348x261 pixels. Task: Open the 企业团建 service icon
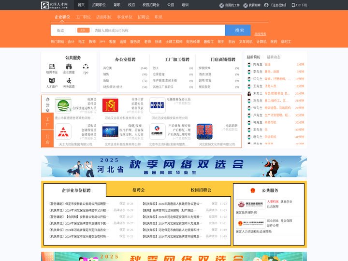click(x=69, y=66)
